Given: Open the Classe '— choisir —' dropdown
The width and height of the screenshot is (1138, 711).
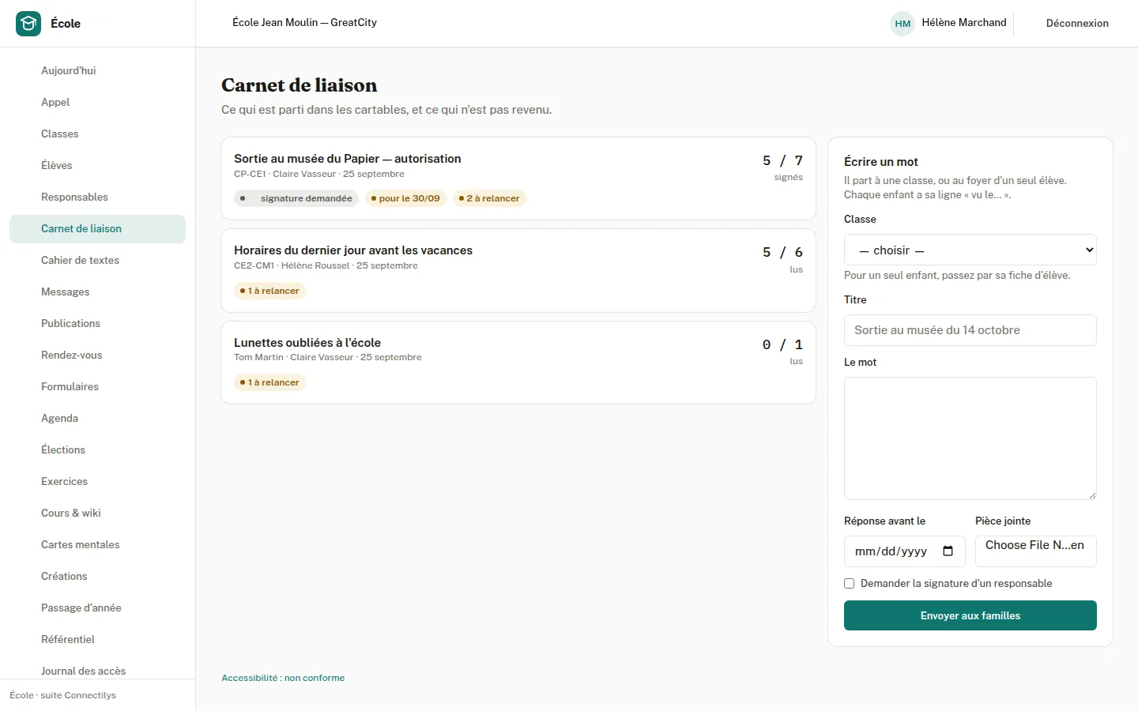Looking at the screenshot, I should click(970, 250).
